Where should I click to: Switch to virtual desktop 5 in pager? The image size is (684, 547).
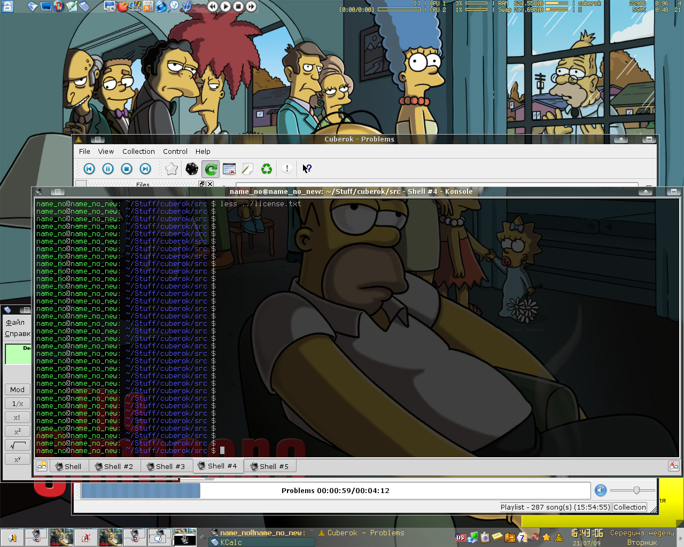pyautogui.click(x=111, y=537)
